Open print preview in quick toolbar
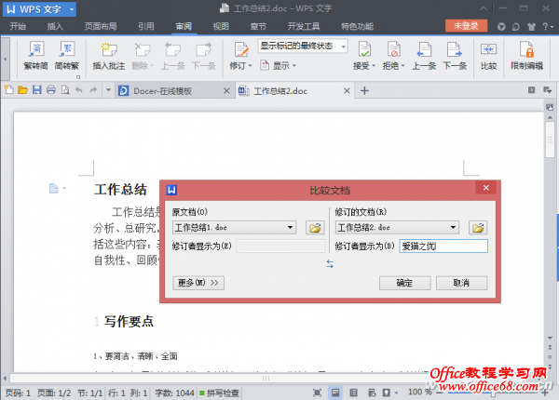Image resolution: width=559 pixels, height=400 pixels. 65,90
